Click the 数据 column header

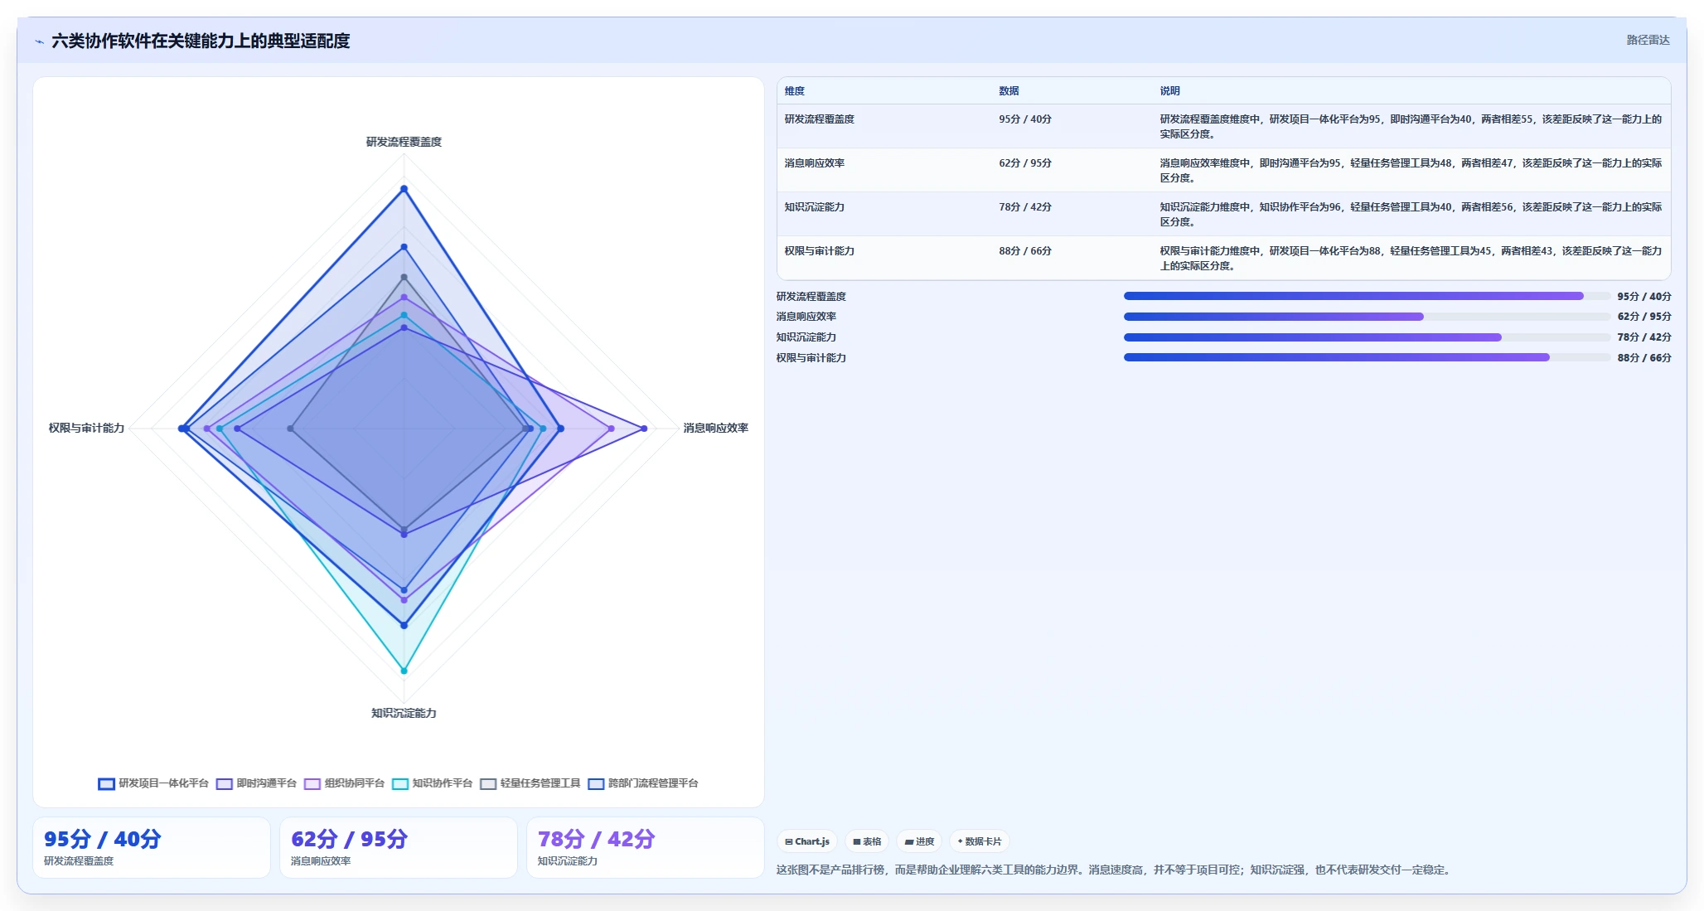pos(1009,91)
